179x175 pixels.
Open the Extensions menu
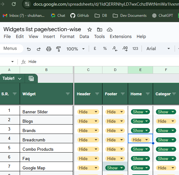(121, 36)
